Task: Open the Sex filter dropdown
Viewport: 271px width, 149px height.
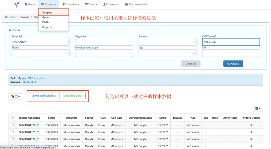Action: [x=231, y=53]
